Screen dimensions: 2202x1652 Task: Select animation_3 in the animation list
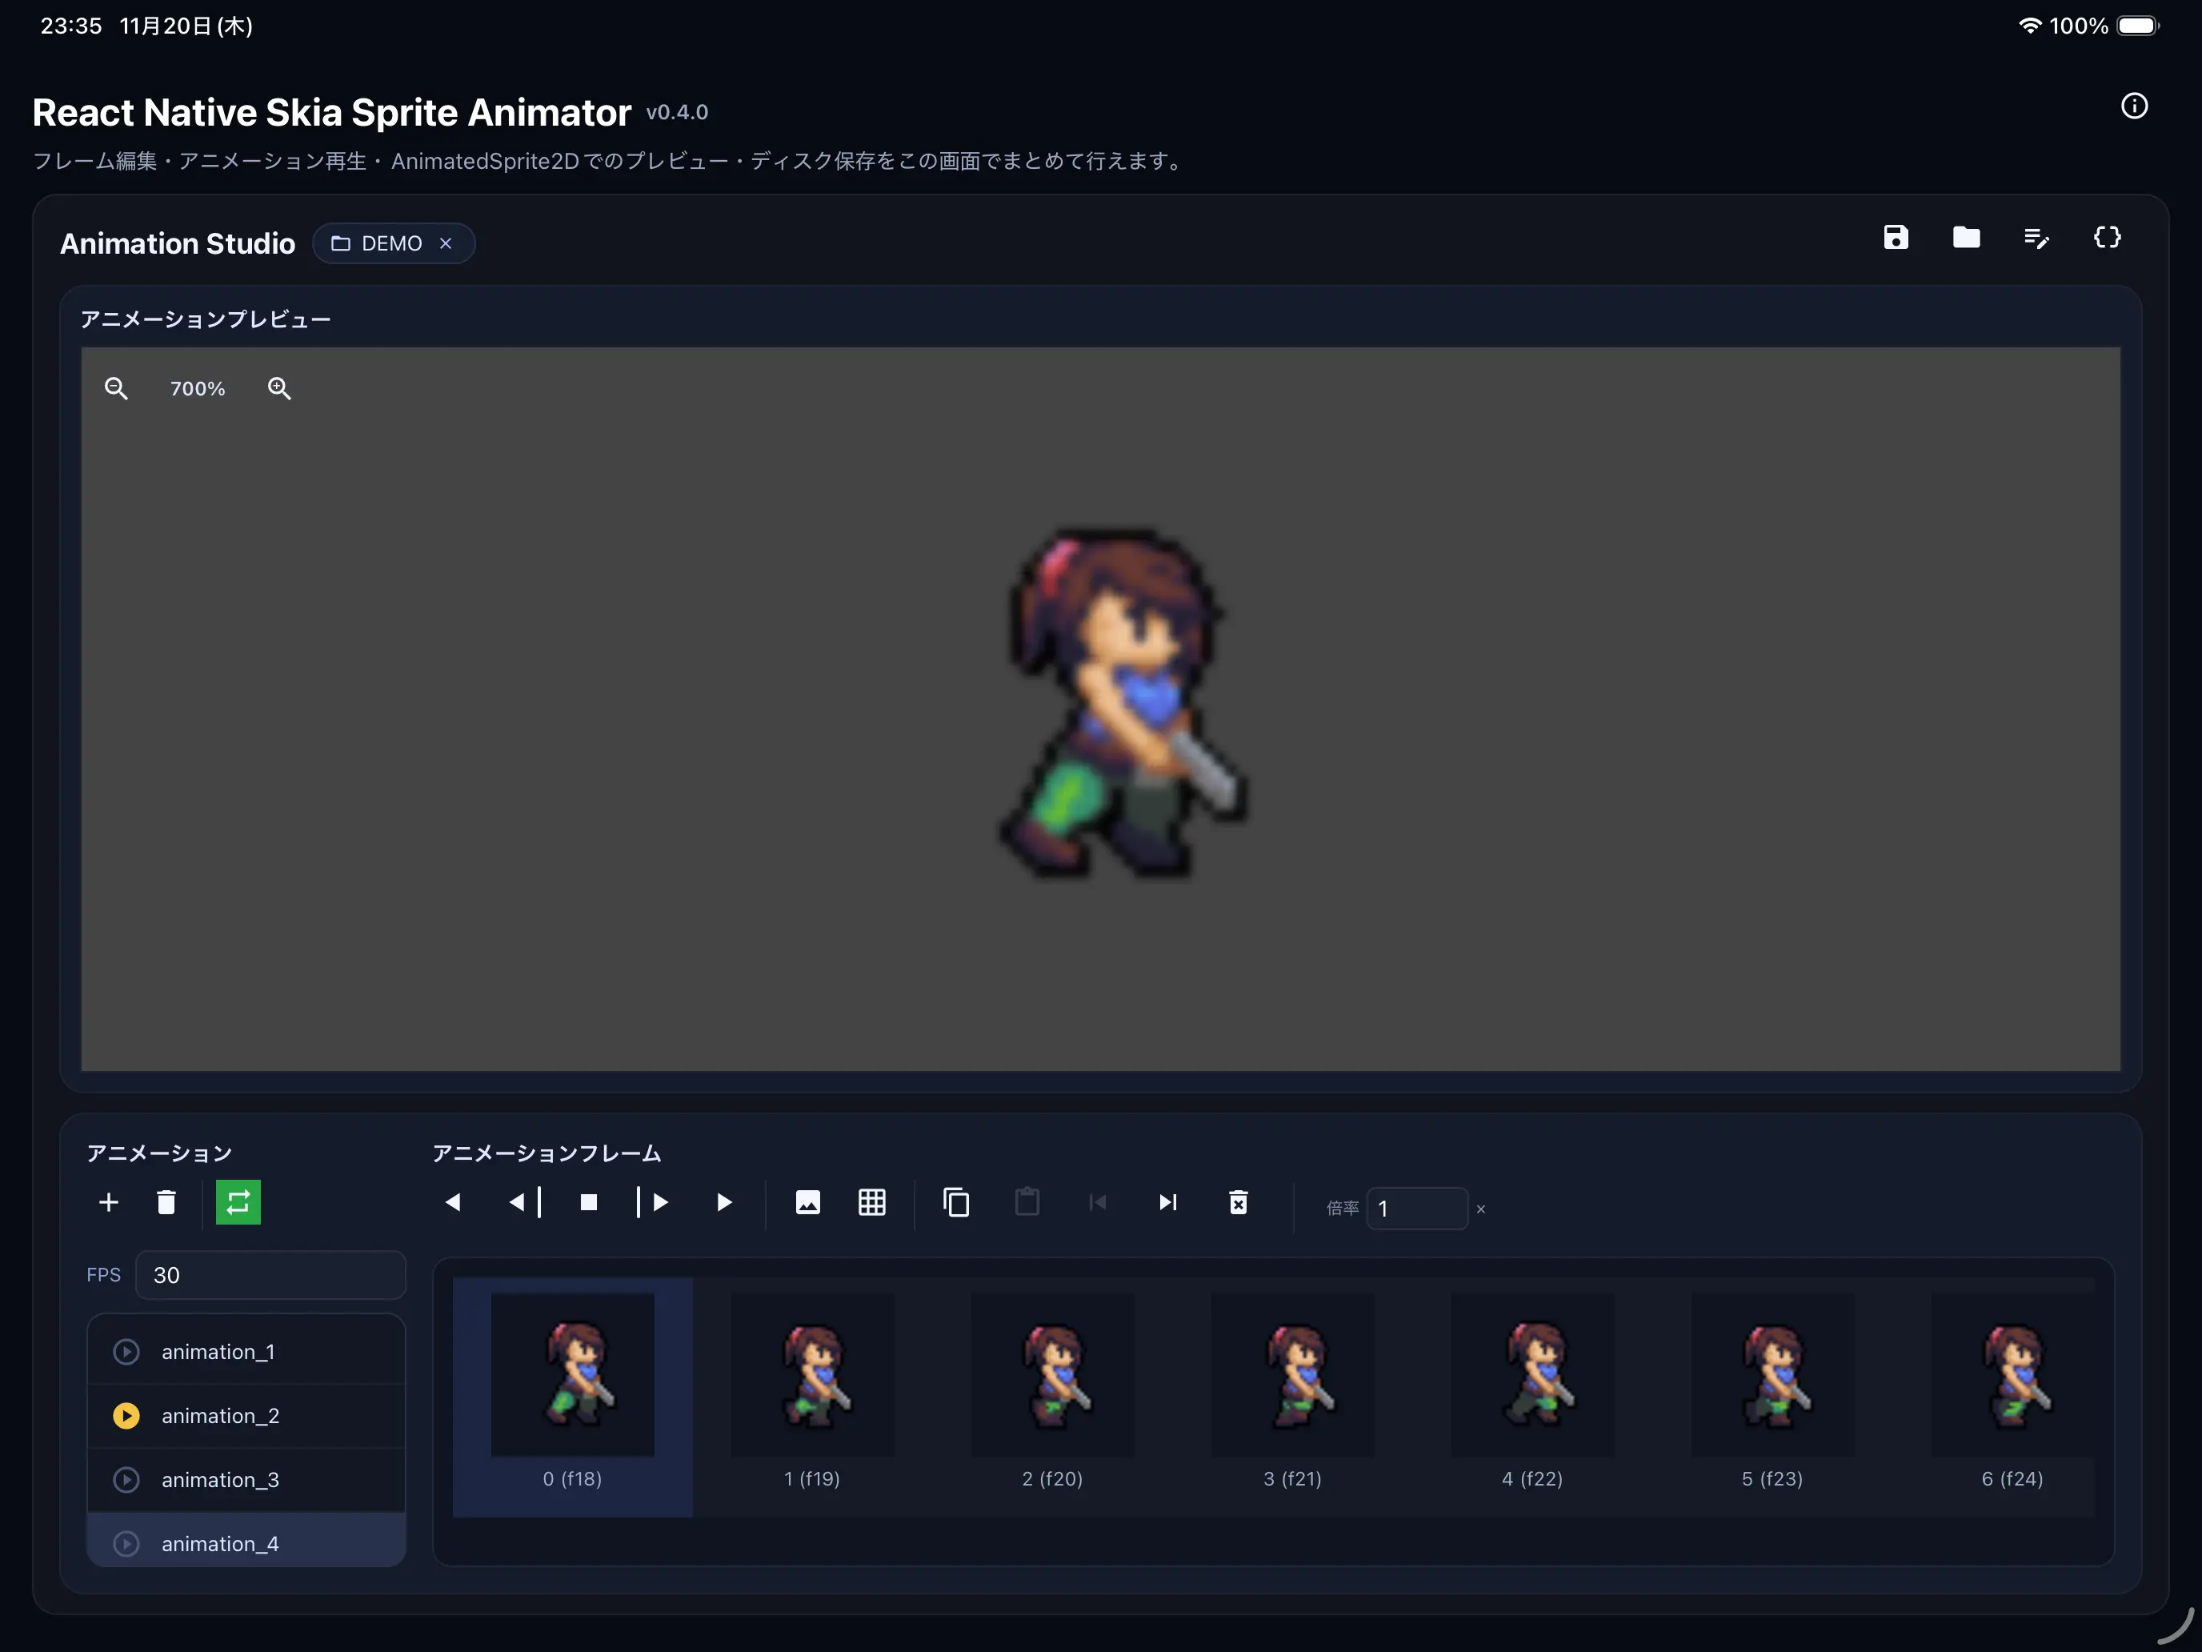(x=220, y=1480)
